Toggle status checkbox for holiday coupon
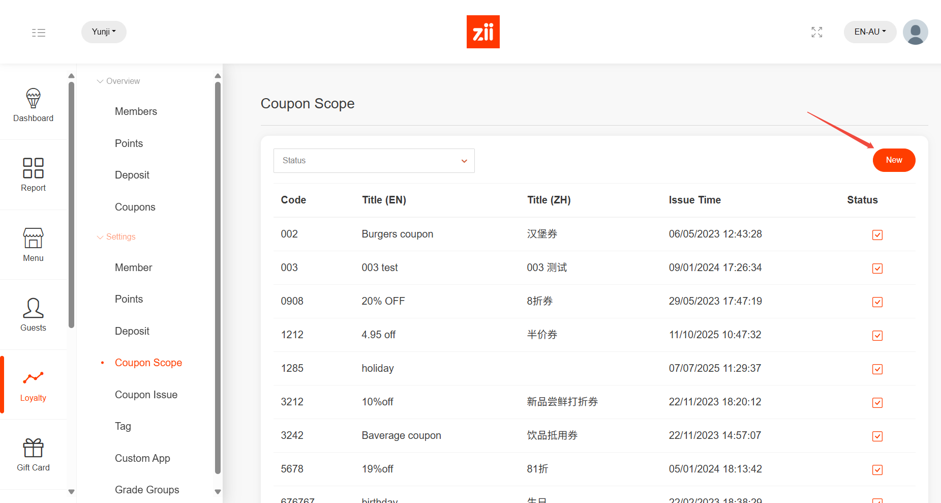The width and height of the screenshot is (941, 503). [x=877, y=369]
